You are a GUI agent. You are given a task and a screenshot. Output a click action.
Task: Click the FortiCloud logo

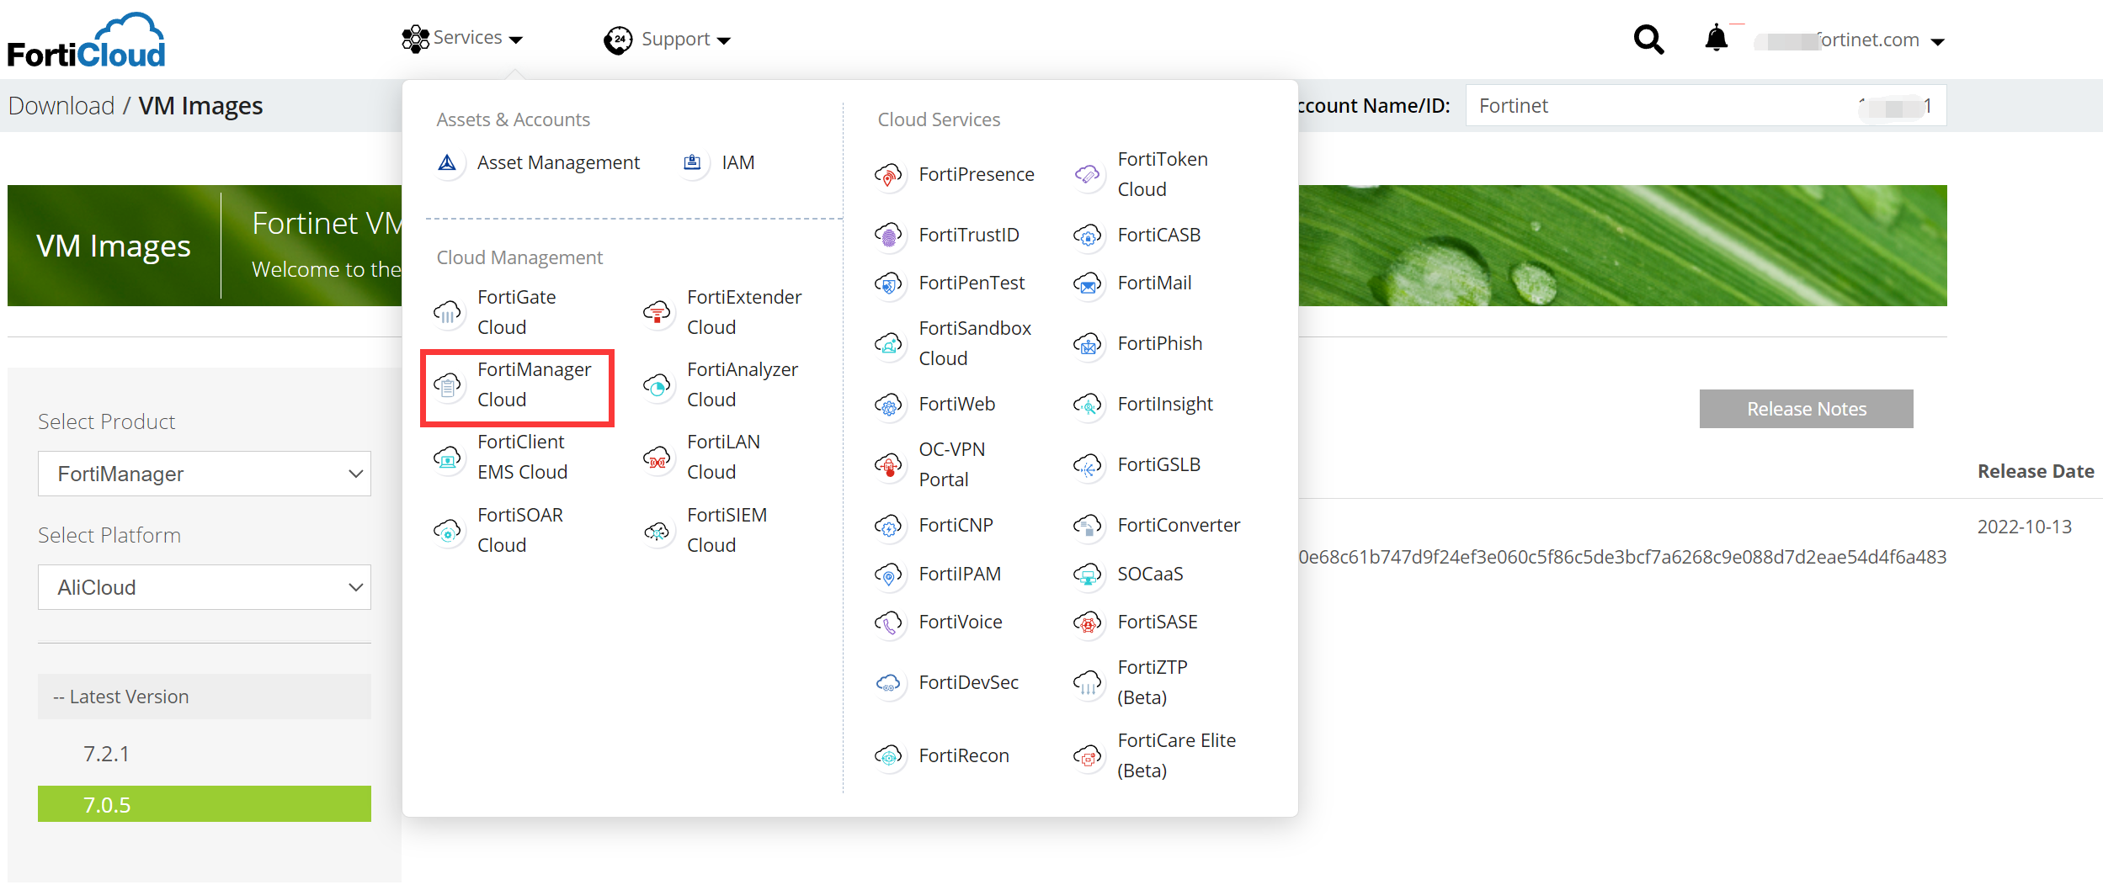(87, 40)
